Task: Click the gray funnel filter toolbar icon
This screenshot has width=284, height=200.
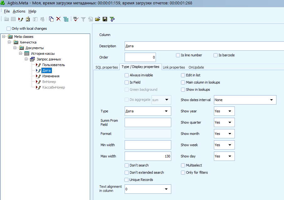Action: [83, 19]
